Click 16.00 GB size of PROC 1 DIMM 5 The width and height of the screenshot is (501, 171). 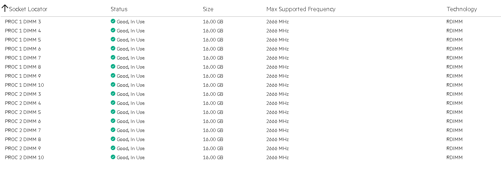click(x=213, y=40)
